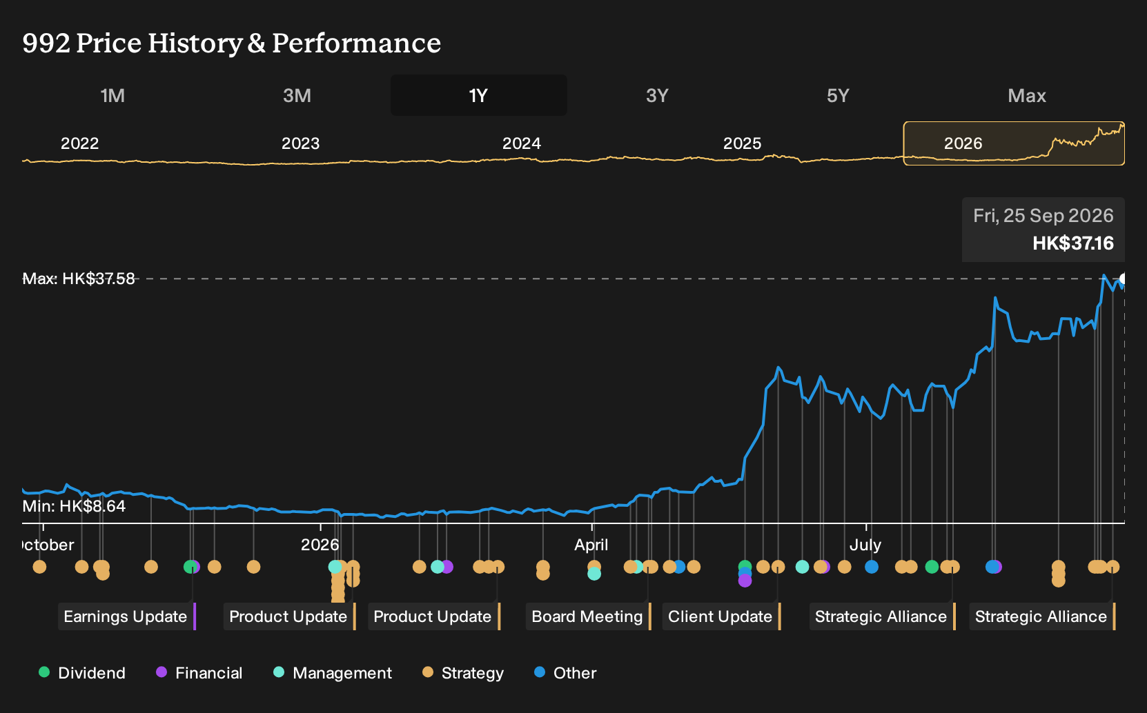Switch to the 3Y time range
1147x713 pixels.
tap(657, 95)
